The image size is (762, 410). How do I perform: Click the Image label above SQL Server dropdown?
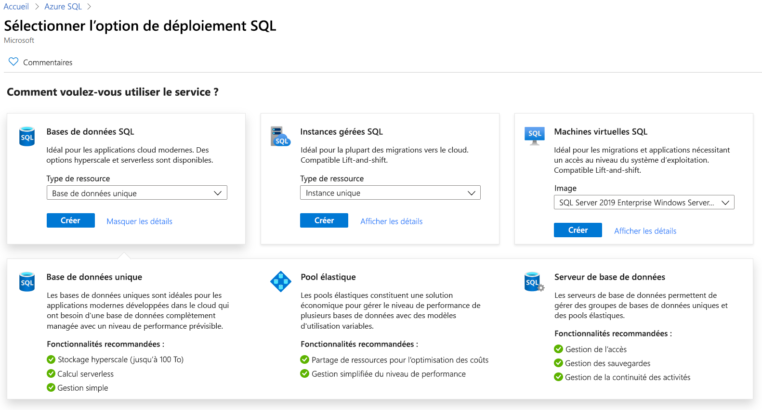click(565, 188)
